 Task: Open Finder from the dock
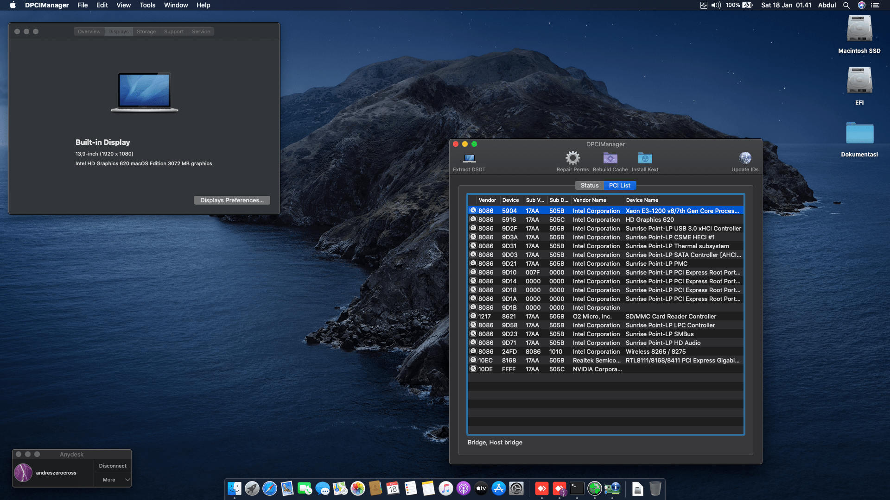[235, 488]
